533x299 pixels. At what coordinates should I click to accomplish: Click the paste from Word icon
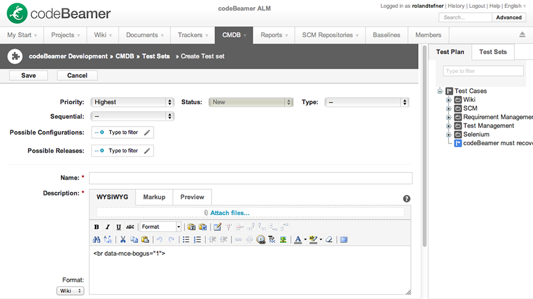point(203,227)
